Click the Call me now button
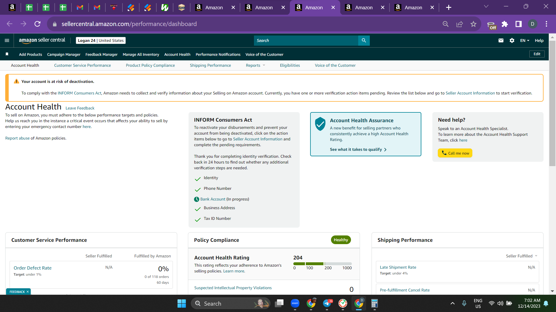556x312 pixels. pyautogui.click(x=455, y=153)
